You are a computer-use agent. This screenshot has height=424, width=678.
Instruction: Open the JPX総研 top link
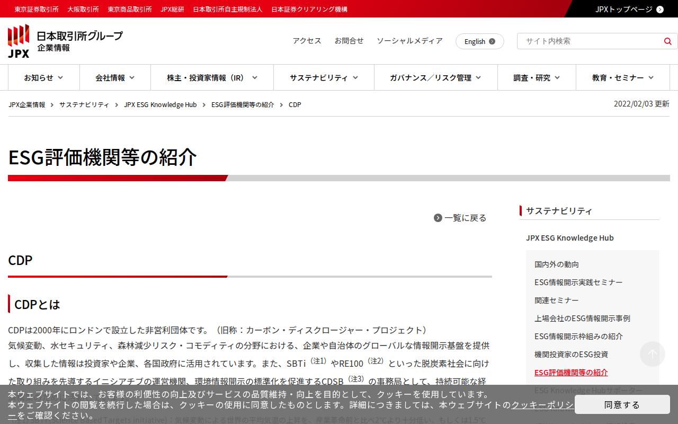172,9
